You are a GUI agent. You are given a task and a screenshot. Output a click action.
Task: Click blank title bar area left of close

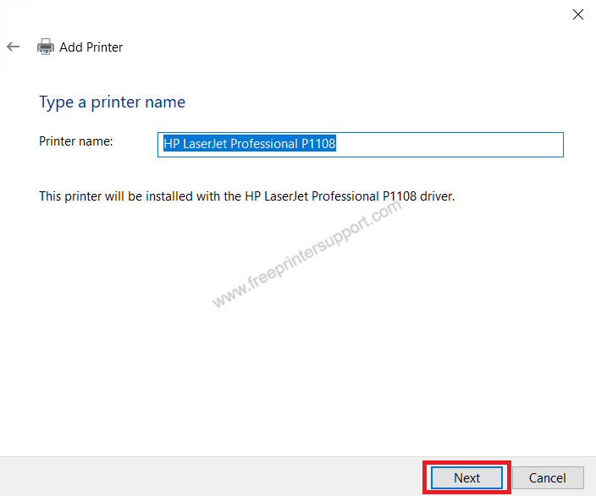[296, 14]
